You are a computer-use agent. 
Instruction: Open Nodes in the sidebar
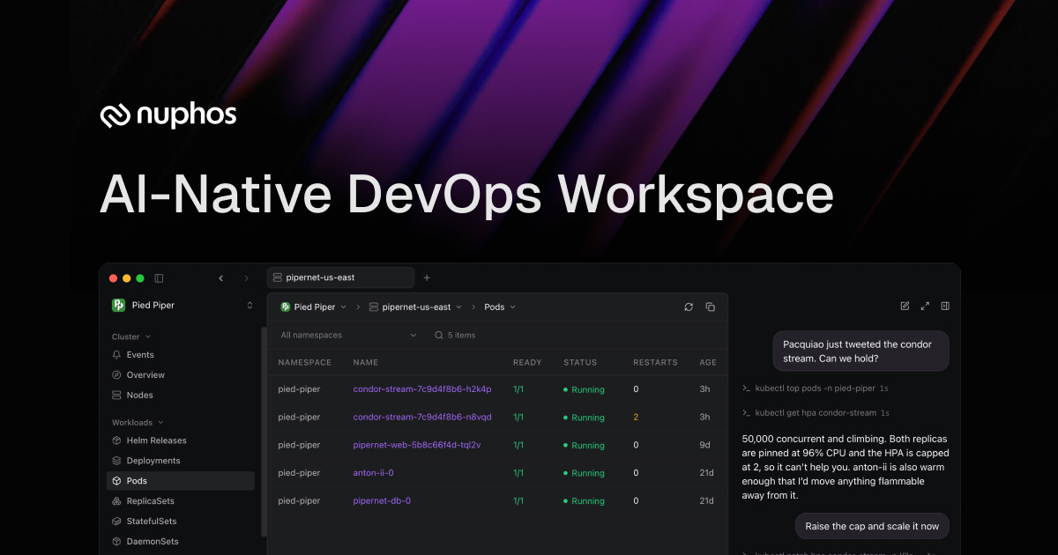[x=181, y=396]
